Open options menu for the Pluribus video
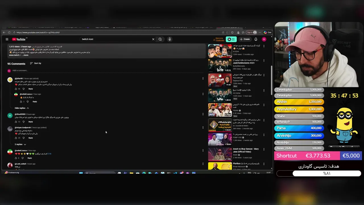The height and width of the screenshot is (205, 364). point(264,164)
